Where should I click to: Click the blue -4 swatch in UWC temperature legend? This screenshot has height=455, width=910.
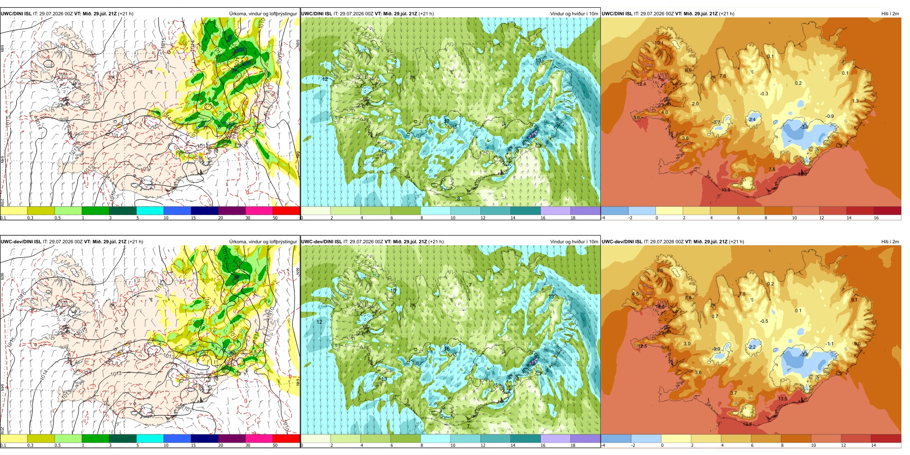[614, 211]
